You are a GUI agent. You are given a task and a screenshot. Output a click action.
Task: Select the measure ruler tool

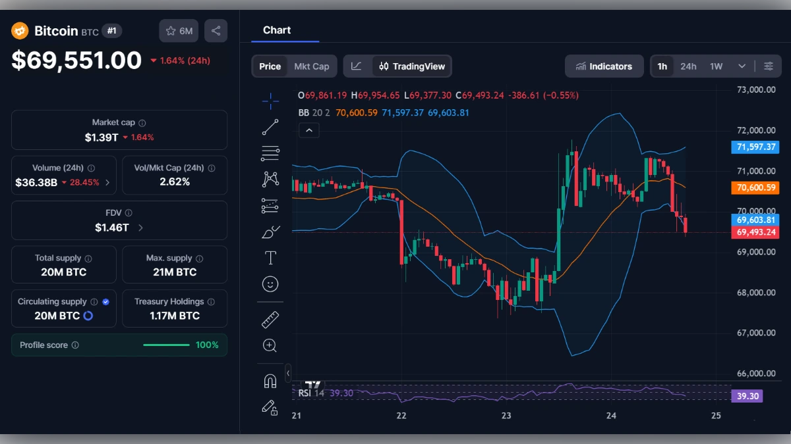[270, 319]
